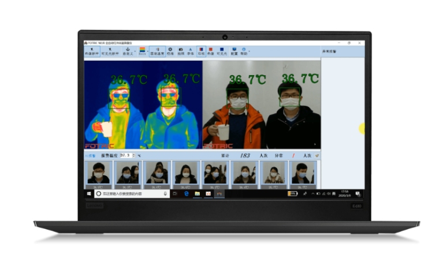Take a snapshot with the camera icon

pyautogui.click(x=180, y=51)
